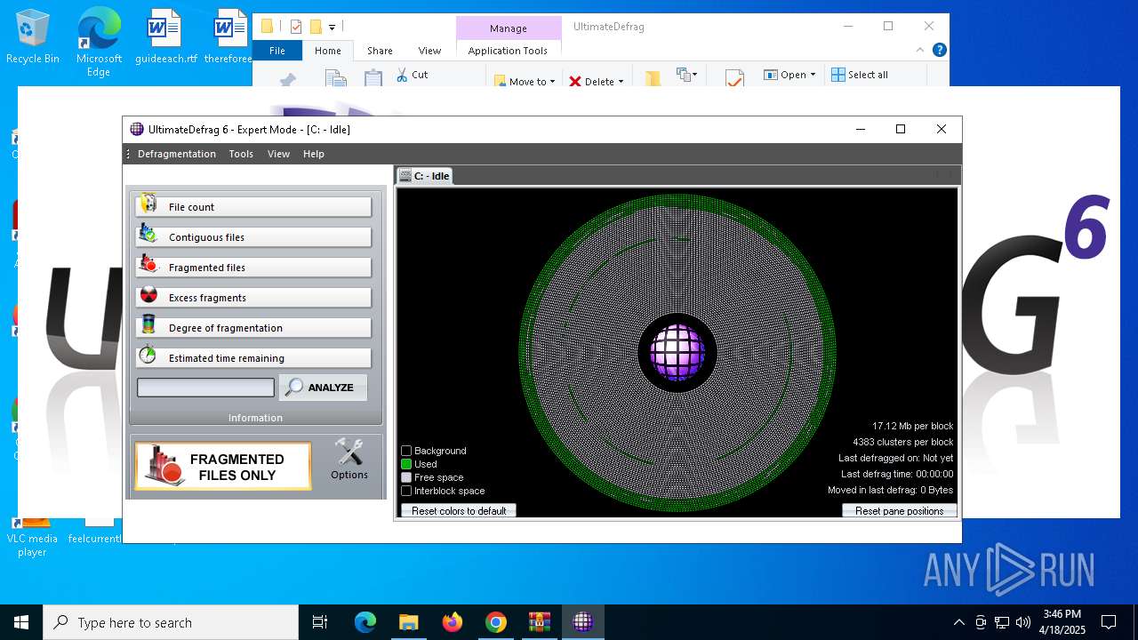Click Reset colors to default
Screen dimensions: 1138x640
(459, 511)
